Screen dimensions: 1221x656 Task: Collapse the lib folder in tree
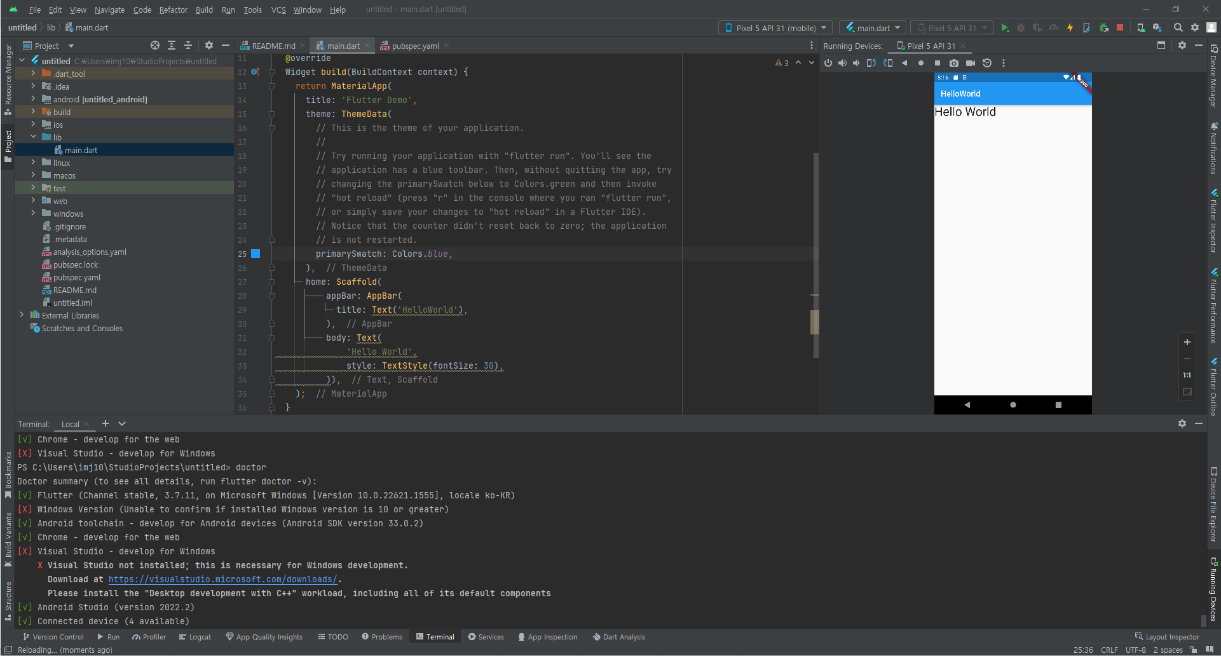pyautogui.click(x=33, y=137)
